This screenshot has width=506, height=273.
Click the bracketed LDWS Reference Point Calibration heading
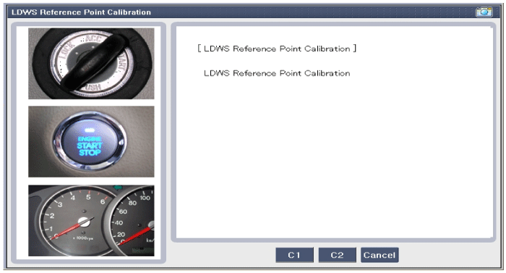click(x=277, y=49)
